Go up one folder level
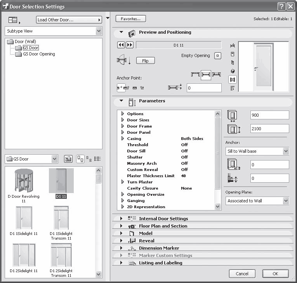297x283 pixels. [68, 159]
